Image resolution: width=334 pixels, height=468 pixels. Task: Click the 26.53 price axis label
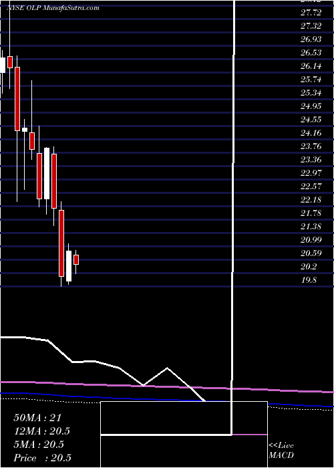[311, 53]
